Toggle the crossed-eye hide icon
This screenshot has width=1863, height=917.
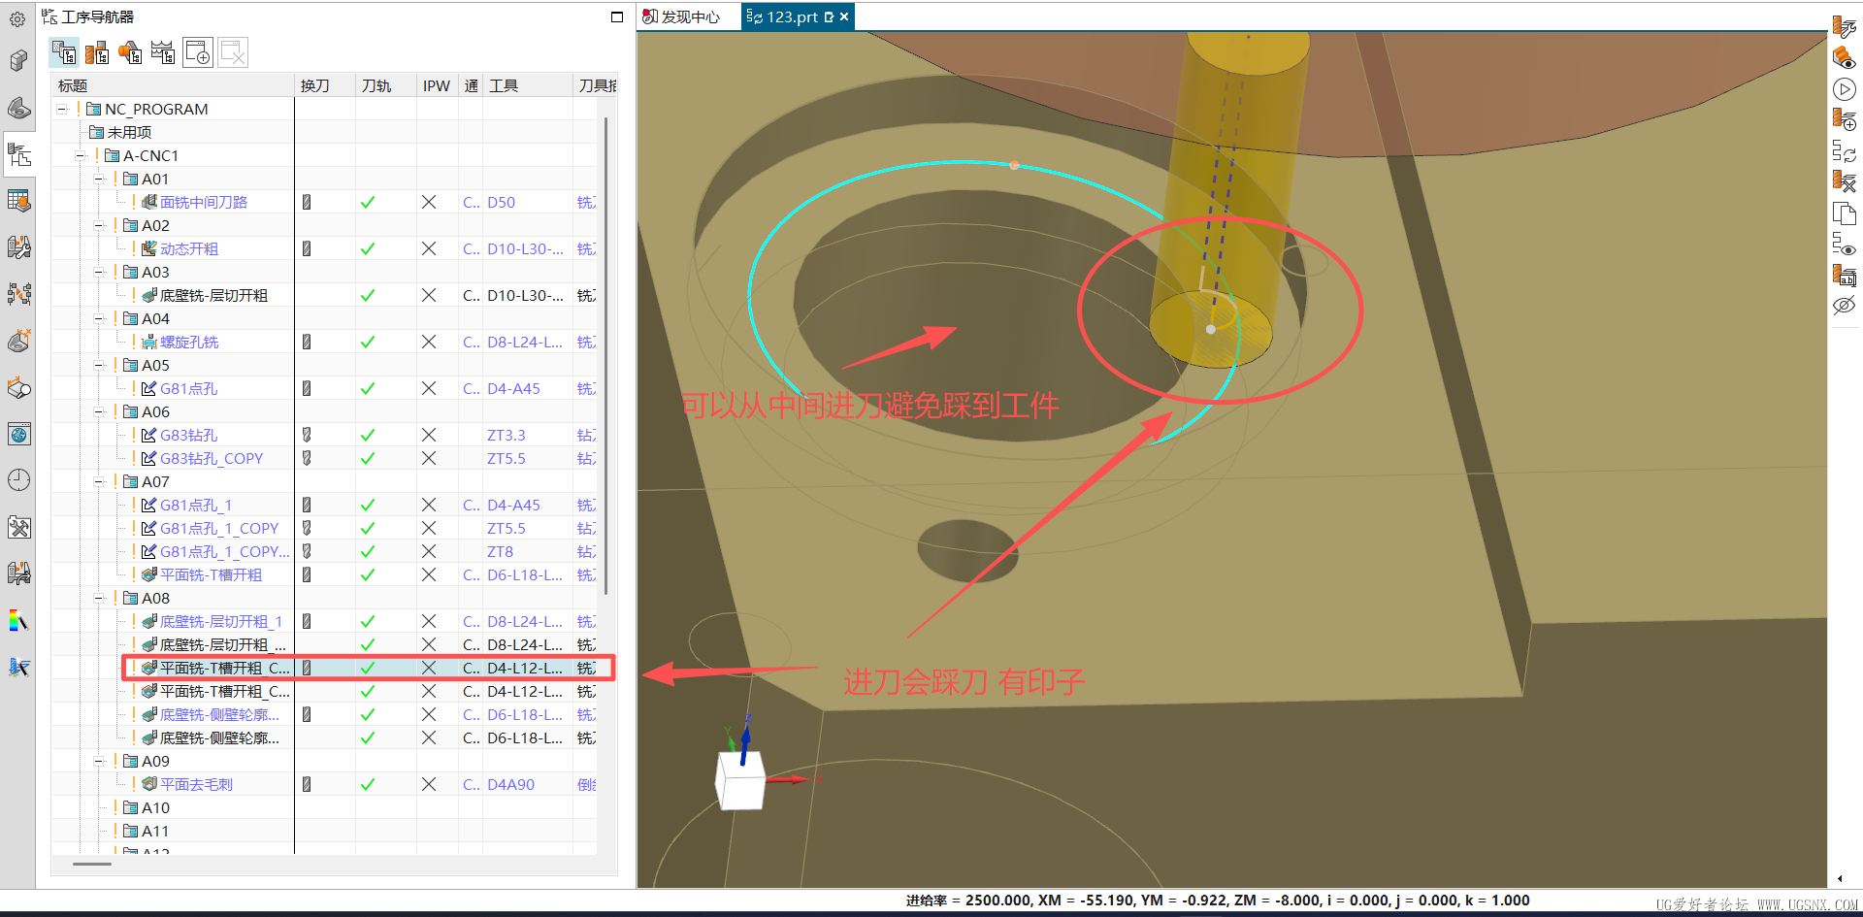(1844, 306)
